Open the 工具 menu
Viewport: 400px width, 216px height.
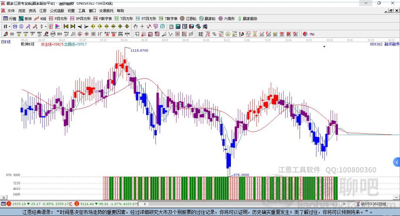[82, 11]
